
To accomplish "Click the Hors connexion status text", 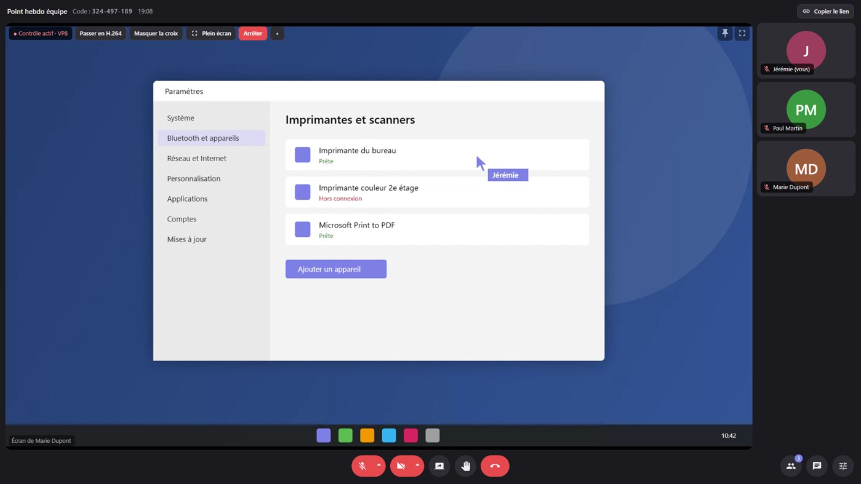I will click(340, 199).
